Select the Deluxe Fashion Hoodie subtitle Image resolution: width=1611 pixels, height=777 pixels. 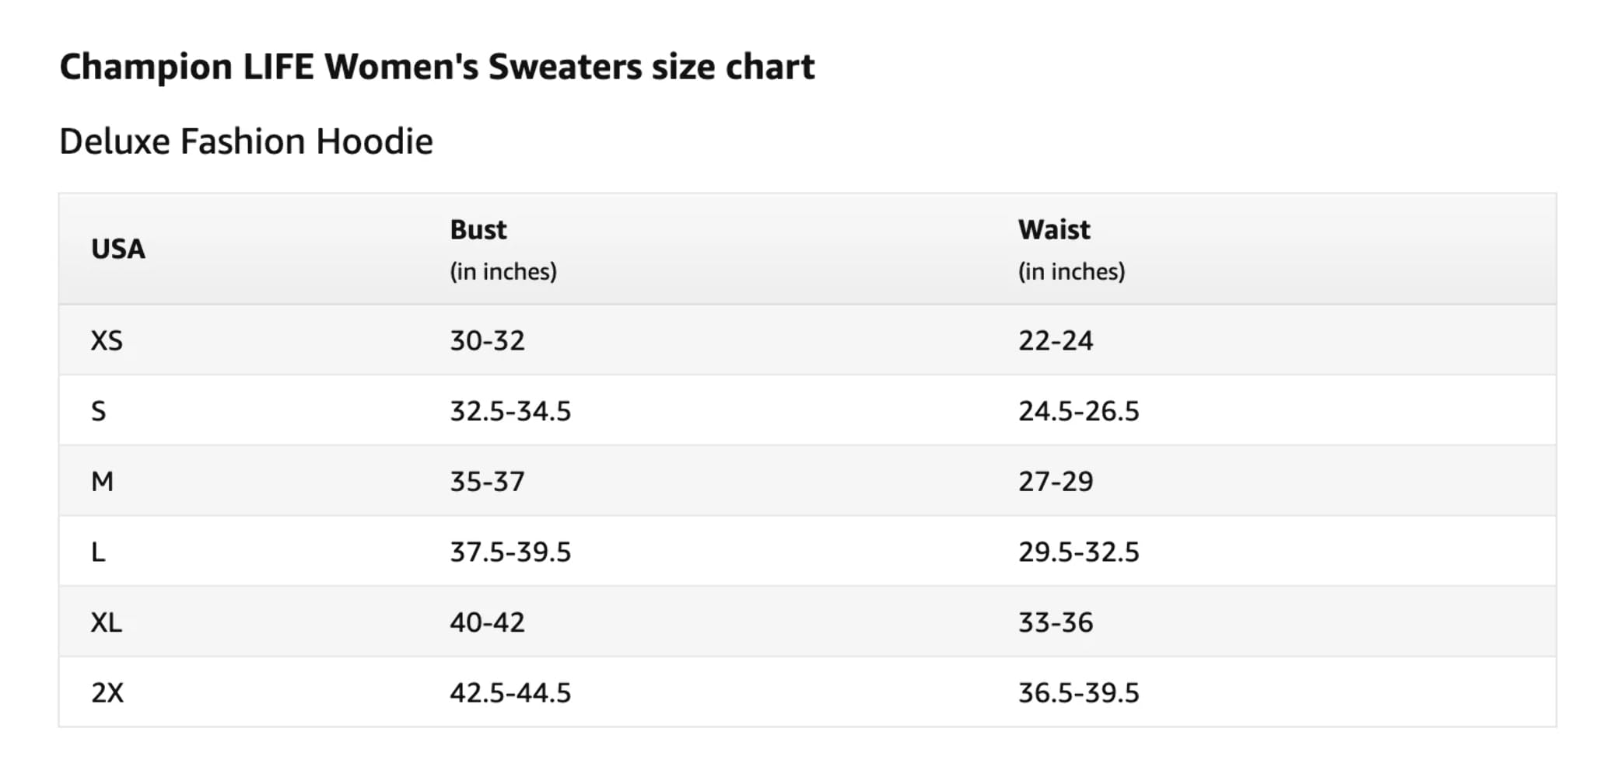click(246, 141)
